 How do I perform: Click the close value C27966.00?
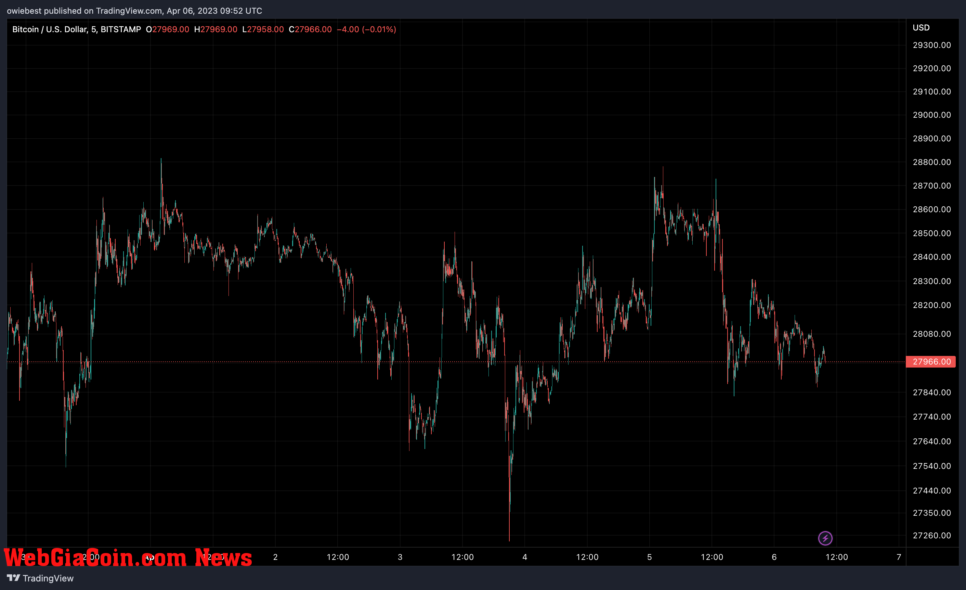[310, 29]
